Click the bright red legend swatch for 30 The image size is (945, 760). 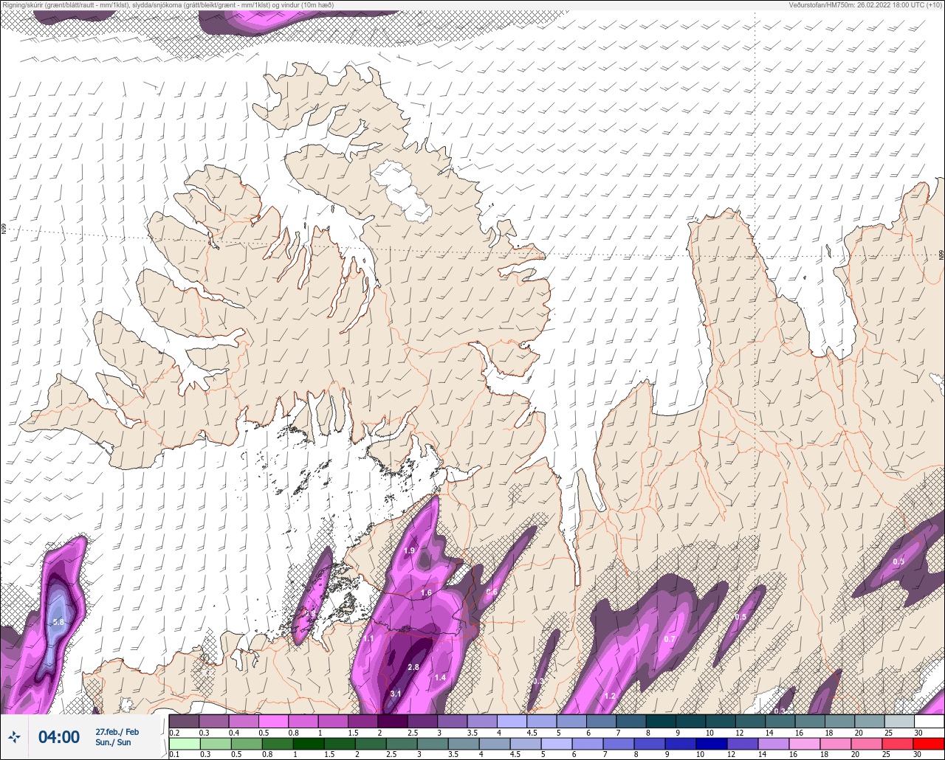tap(929, 744)
